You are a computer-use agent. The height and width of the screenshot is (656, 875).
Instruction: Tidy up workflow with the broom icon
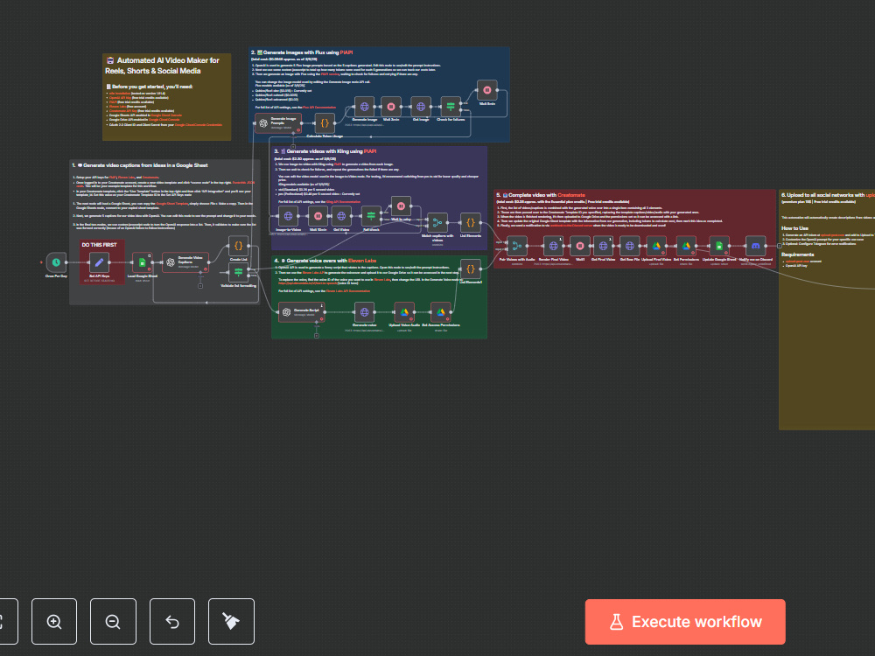tap(231, 621)
